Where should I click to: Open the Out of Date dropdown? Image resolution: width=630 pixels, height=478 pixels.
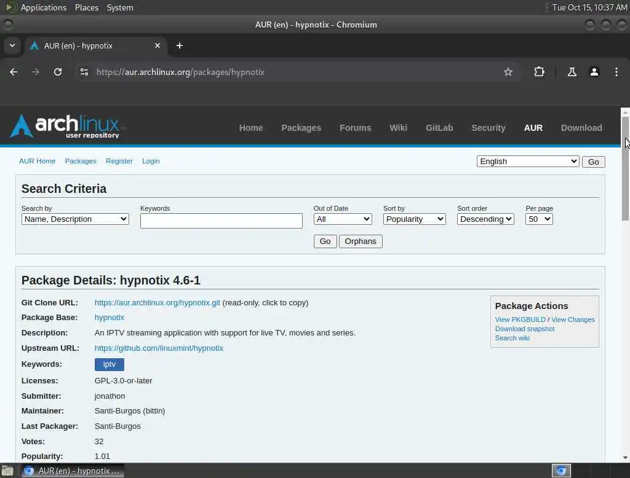[342, 219]
